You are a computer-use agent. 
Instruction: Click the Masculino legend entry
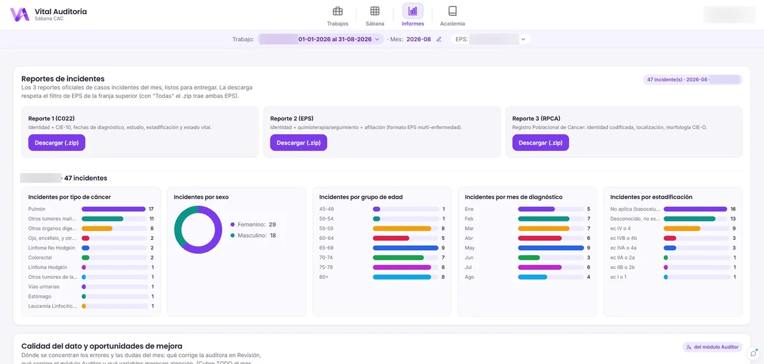[x=253, y=235]
